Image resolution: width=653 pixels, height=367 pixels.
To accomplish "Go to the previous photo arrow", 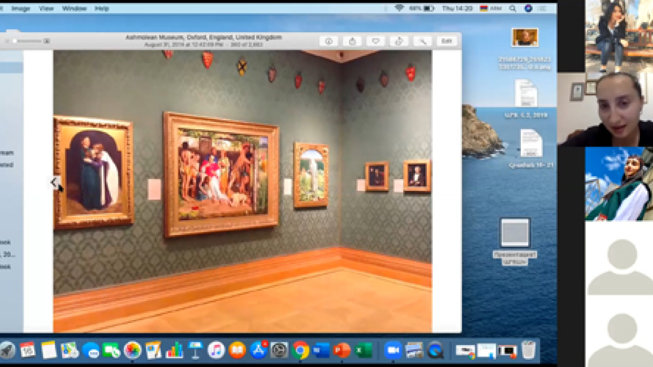I will pyautogui.click(x=54, y=182).
